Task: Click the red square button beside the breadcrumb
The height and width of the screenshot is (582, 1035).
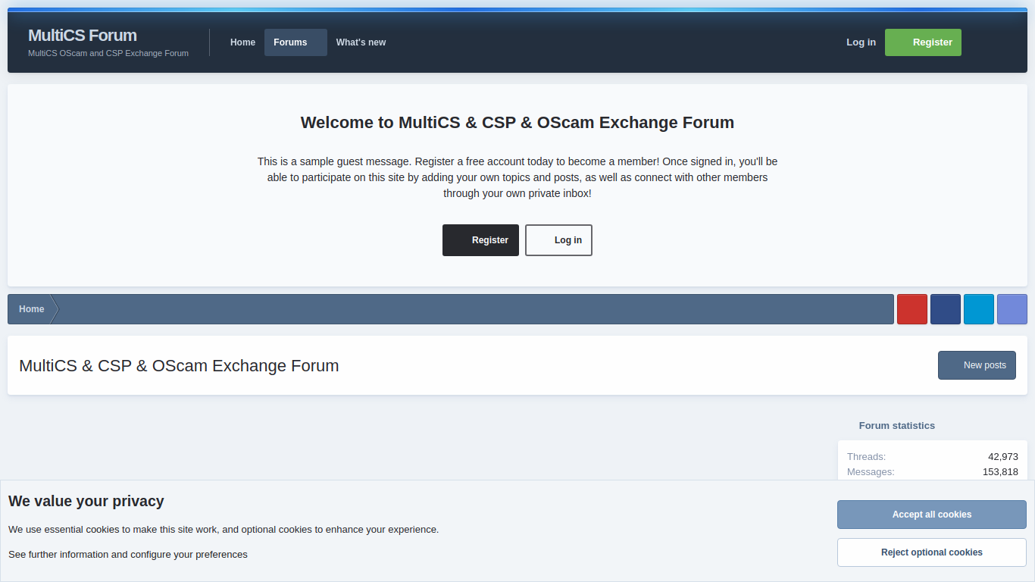Action: tap(912, 309)
